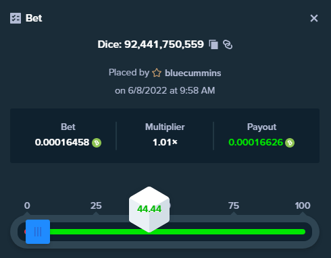Select the blue slider handle
The width and height of the screenshot is (331, 258).
click(38, 232)
